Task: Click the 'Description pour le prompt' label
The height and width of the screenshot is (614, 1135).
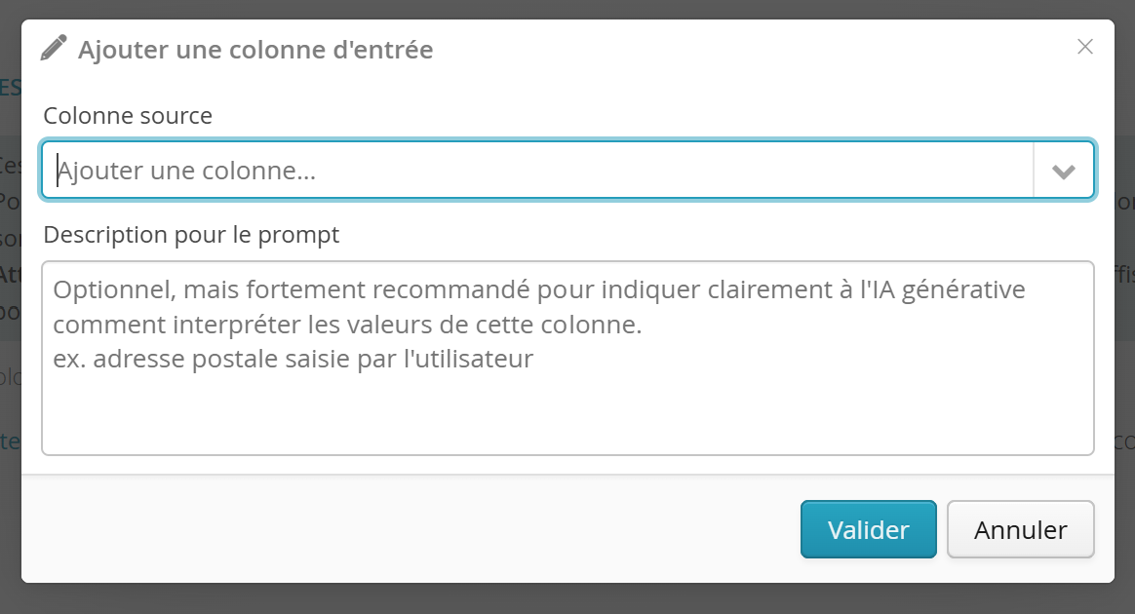Action: 191,235
